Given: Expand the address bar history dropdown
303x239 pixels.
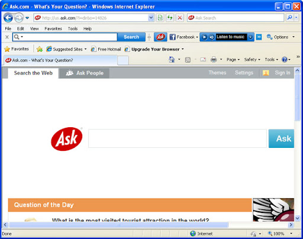Looking at the screenshot, I should pos(151,18).
